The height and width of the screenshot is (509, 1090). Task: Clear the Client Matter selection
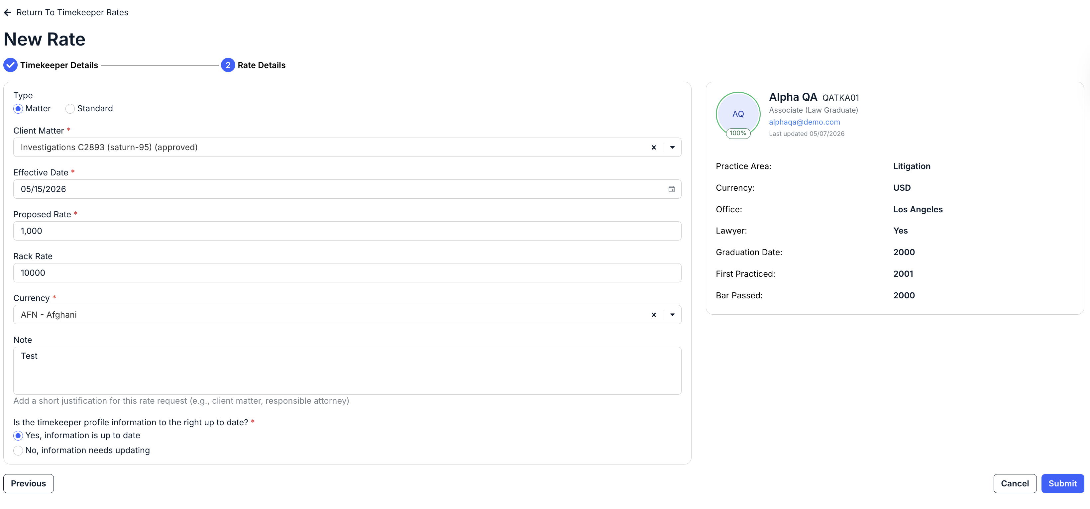[x=653, y=147]
